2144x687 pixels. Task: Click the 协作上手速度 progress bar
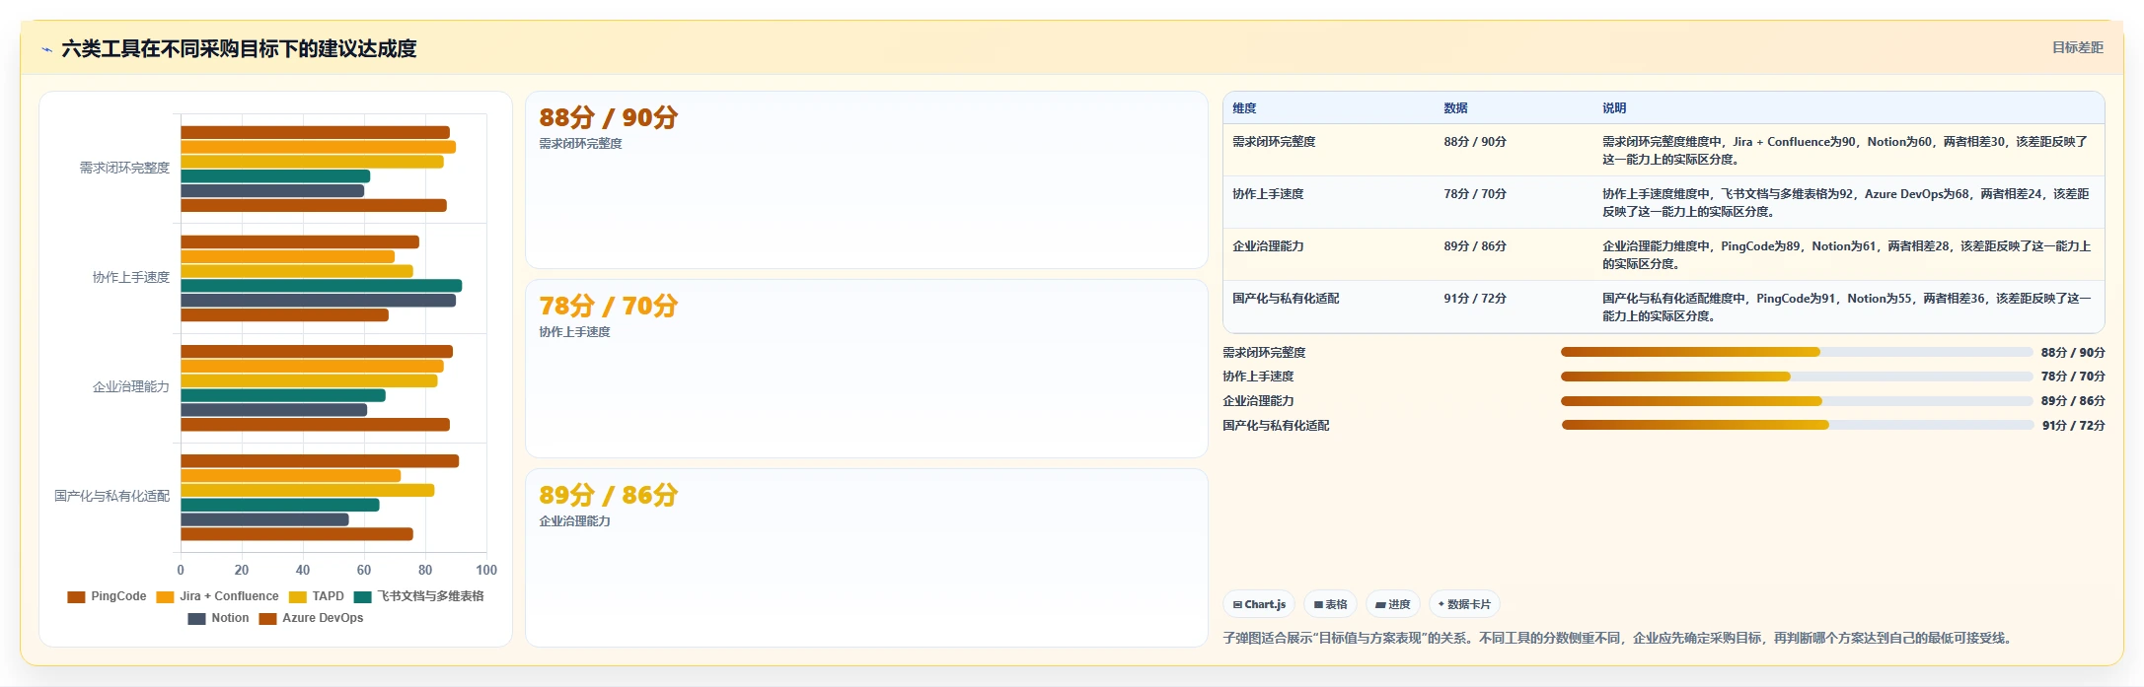1797,377
